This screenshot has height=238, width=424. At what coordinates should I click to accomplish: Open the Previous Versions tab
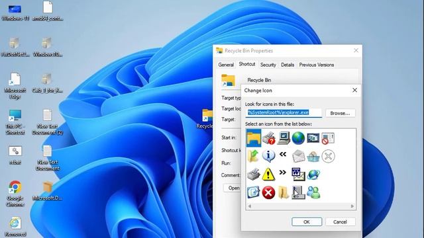317,65
